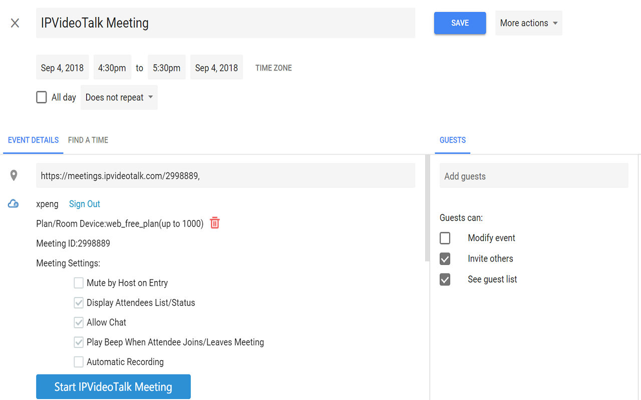641x400 pixels.
Task: Sign Out of the xpeng account
Action: [84, 203]
